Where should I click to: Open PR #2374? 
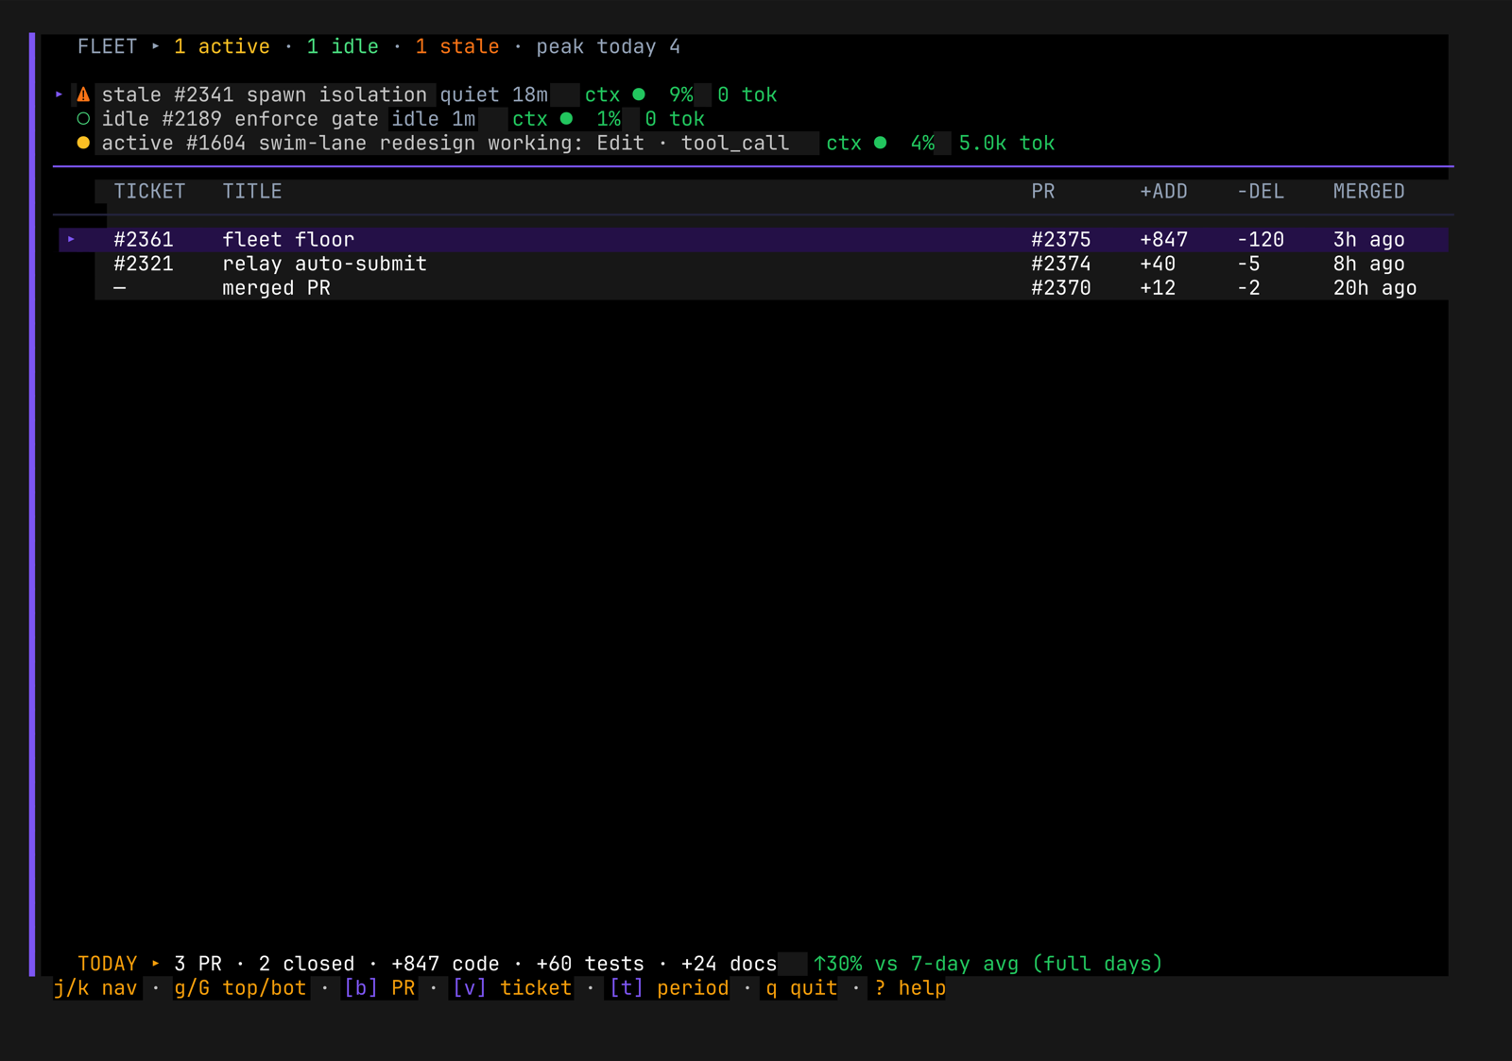[x=1061, y=265]
